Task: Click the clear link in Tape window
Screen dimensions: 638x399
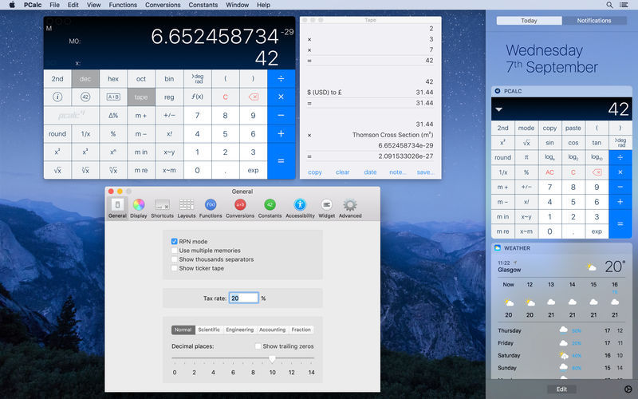Action: coord(342,172)
